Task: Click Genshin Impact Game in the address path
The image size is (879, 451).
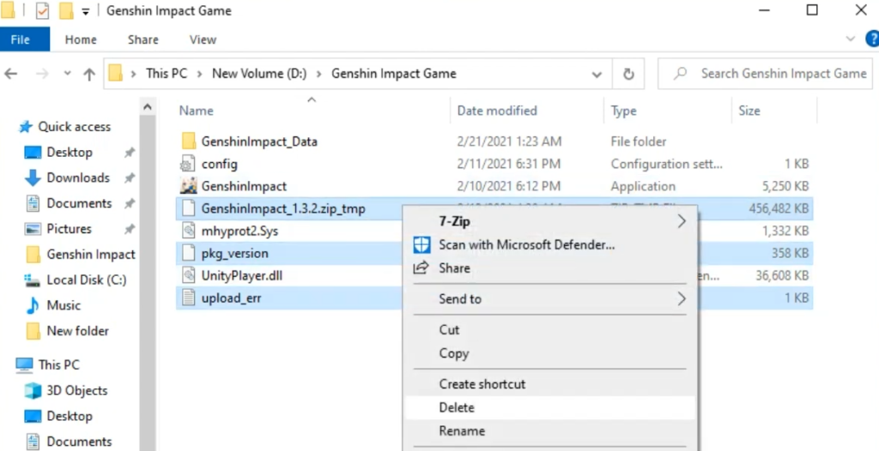Action: (x=393, y=74)
